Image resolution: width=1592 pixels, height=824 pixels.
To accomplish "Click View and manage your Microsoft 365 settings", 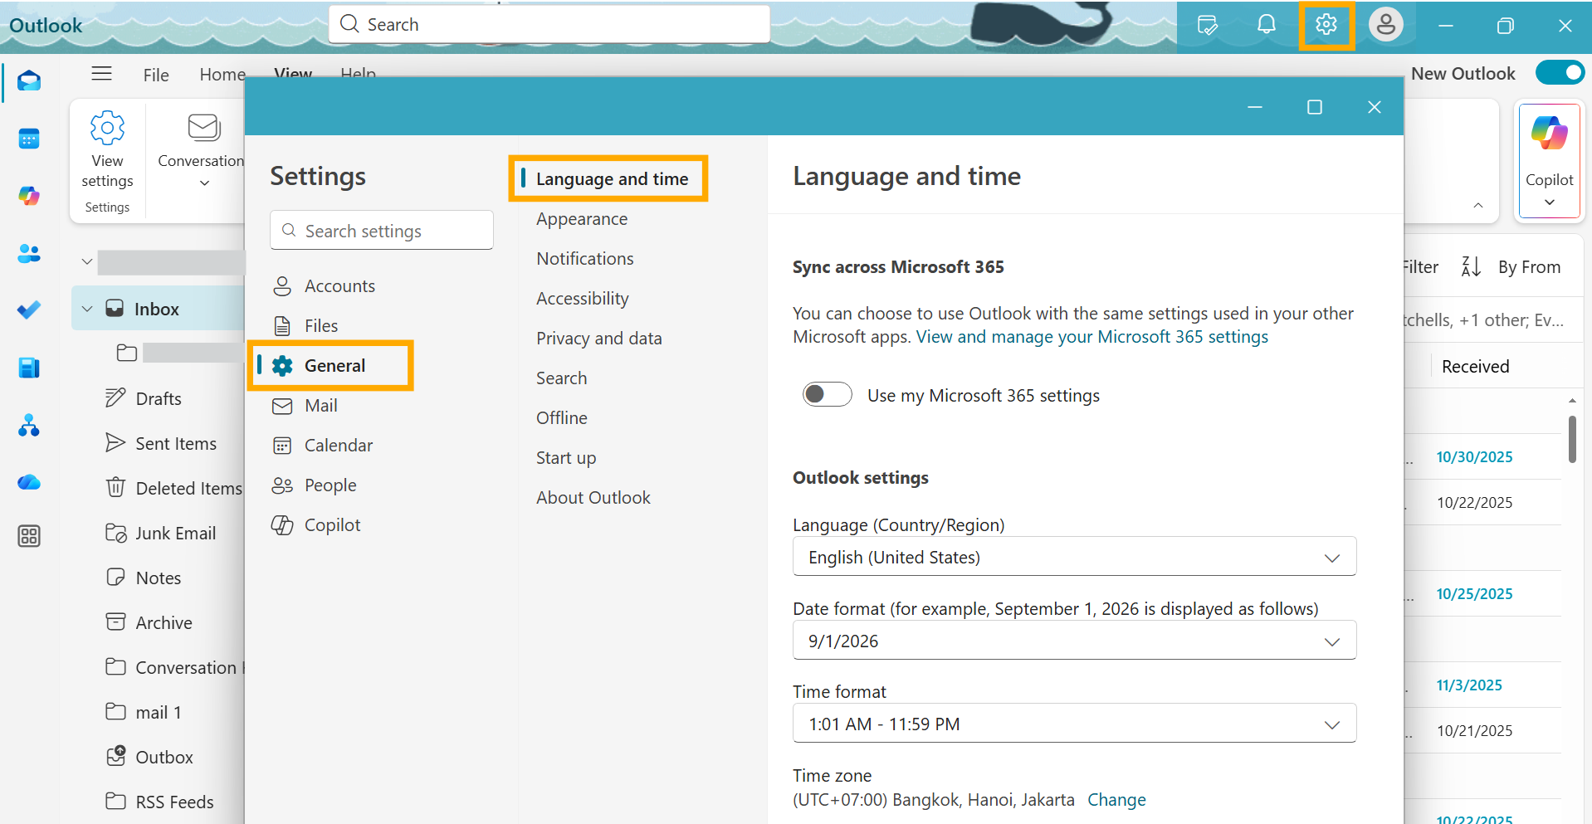I will coord(1091,337).
